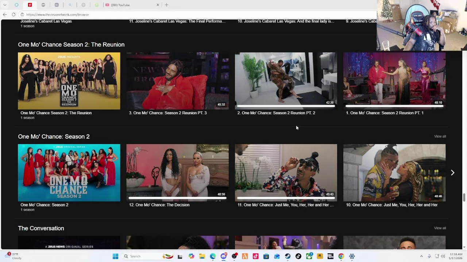Open Microsoft Store from taskbar
The image size is (467, 262).
[266, 256]
